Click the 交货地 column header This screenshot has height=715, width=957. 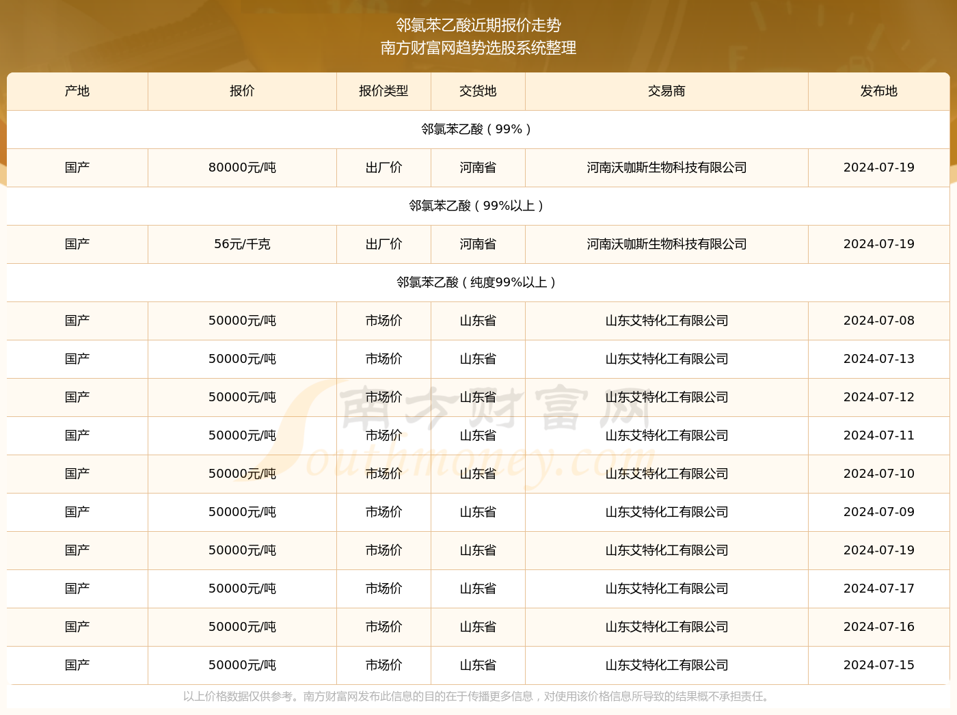point(478,91)
